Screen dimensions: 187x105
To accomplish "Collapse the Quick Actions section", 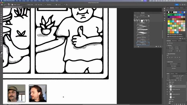I will pyautogui.click(x=167, y=62).
